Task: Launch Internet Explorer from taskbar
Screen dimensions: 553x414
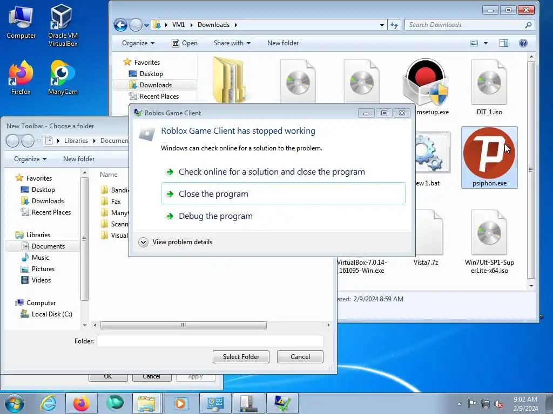Action: tap(48, 403)
